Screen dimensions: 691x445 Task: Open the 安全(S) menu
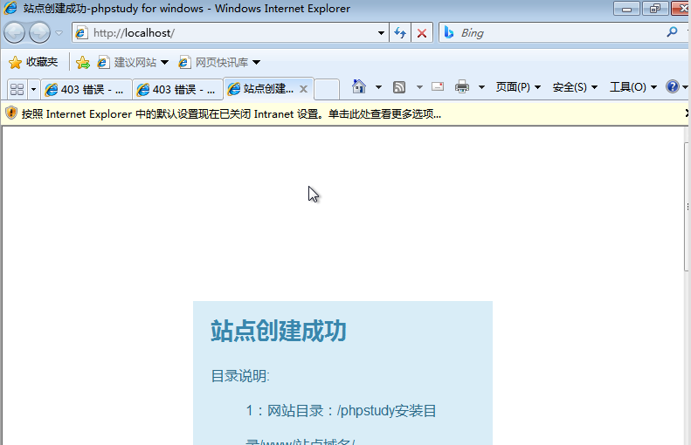coord(575,87)
